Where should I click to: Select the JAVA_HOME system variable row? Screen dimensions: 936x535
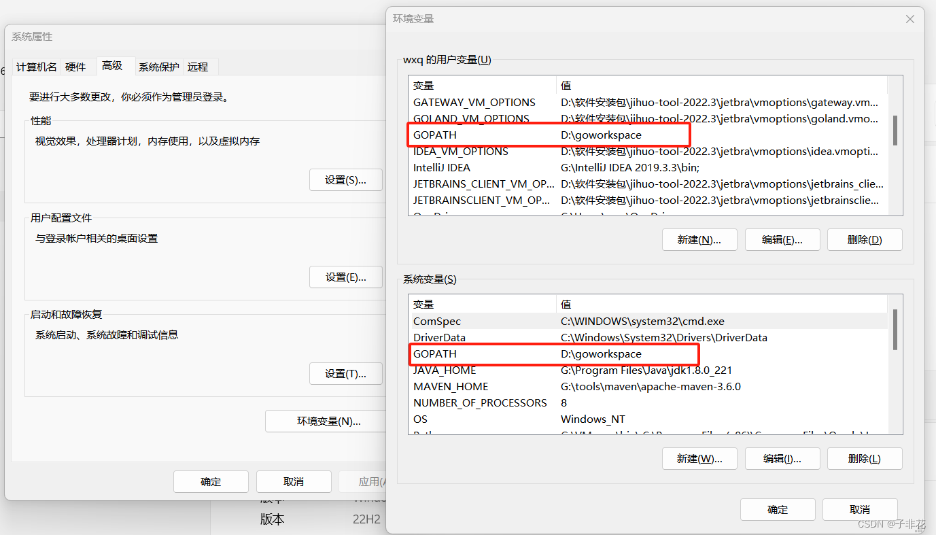pyautogui.click(x=648, y=370)
